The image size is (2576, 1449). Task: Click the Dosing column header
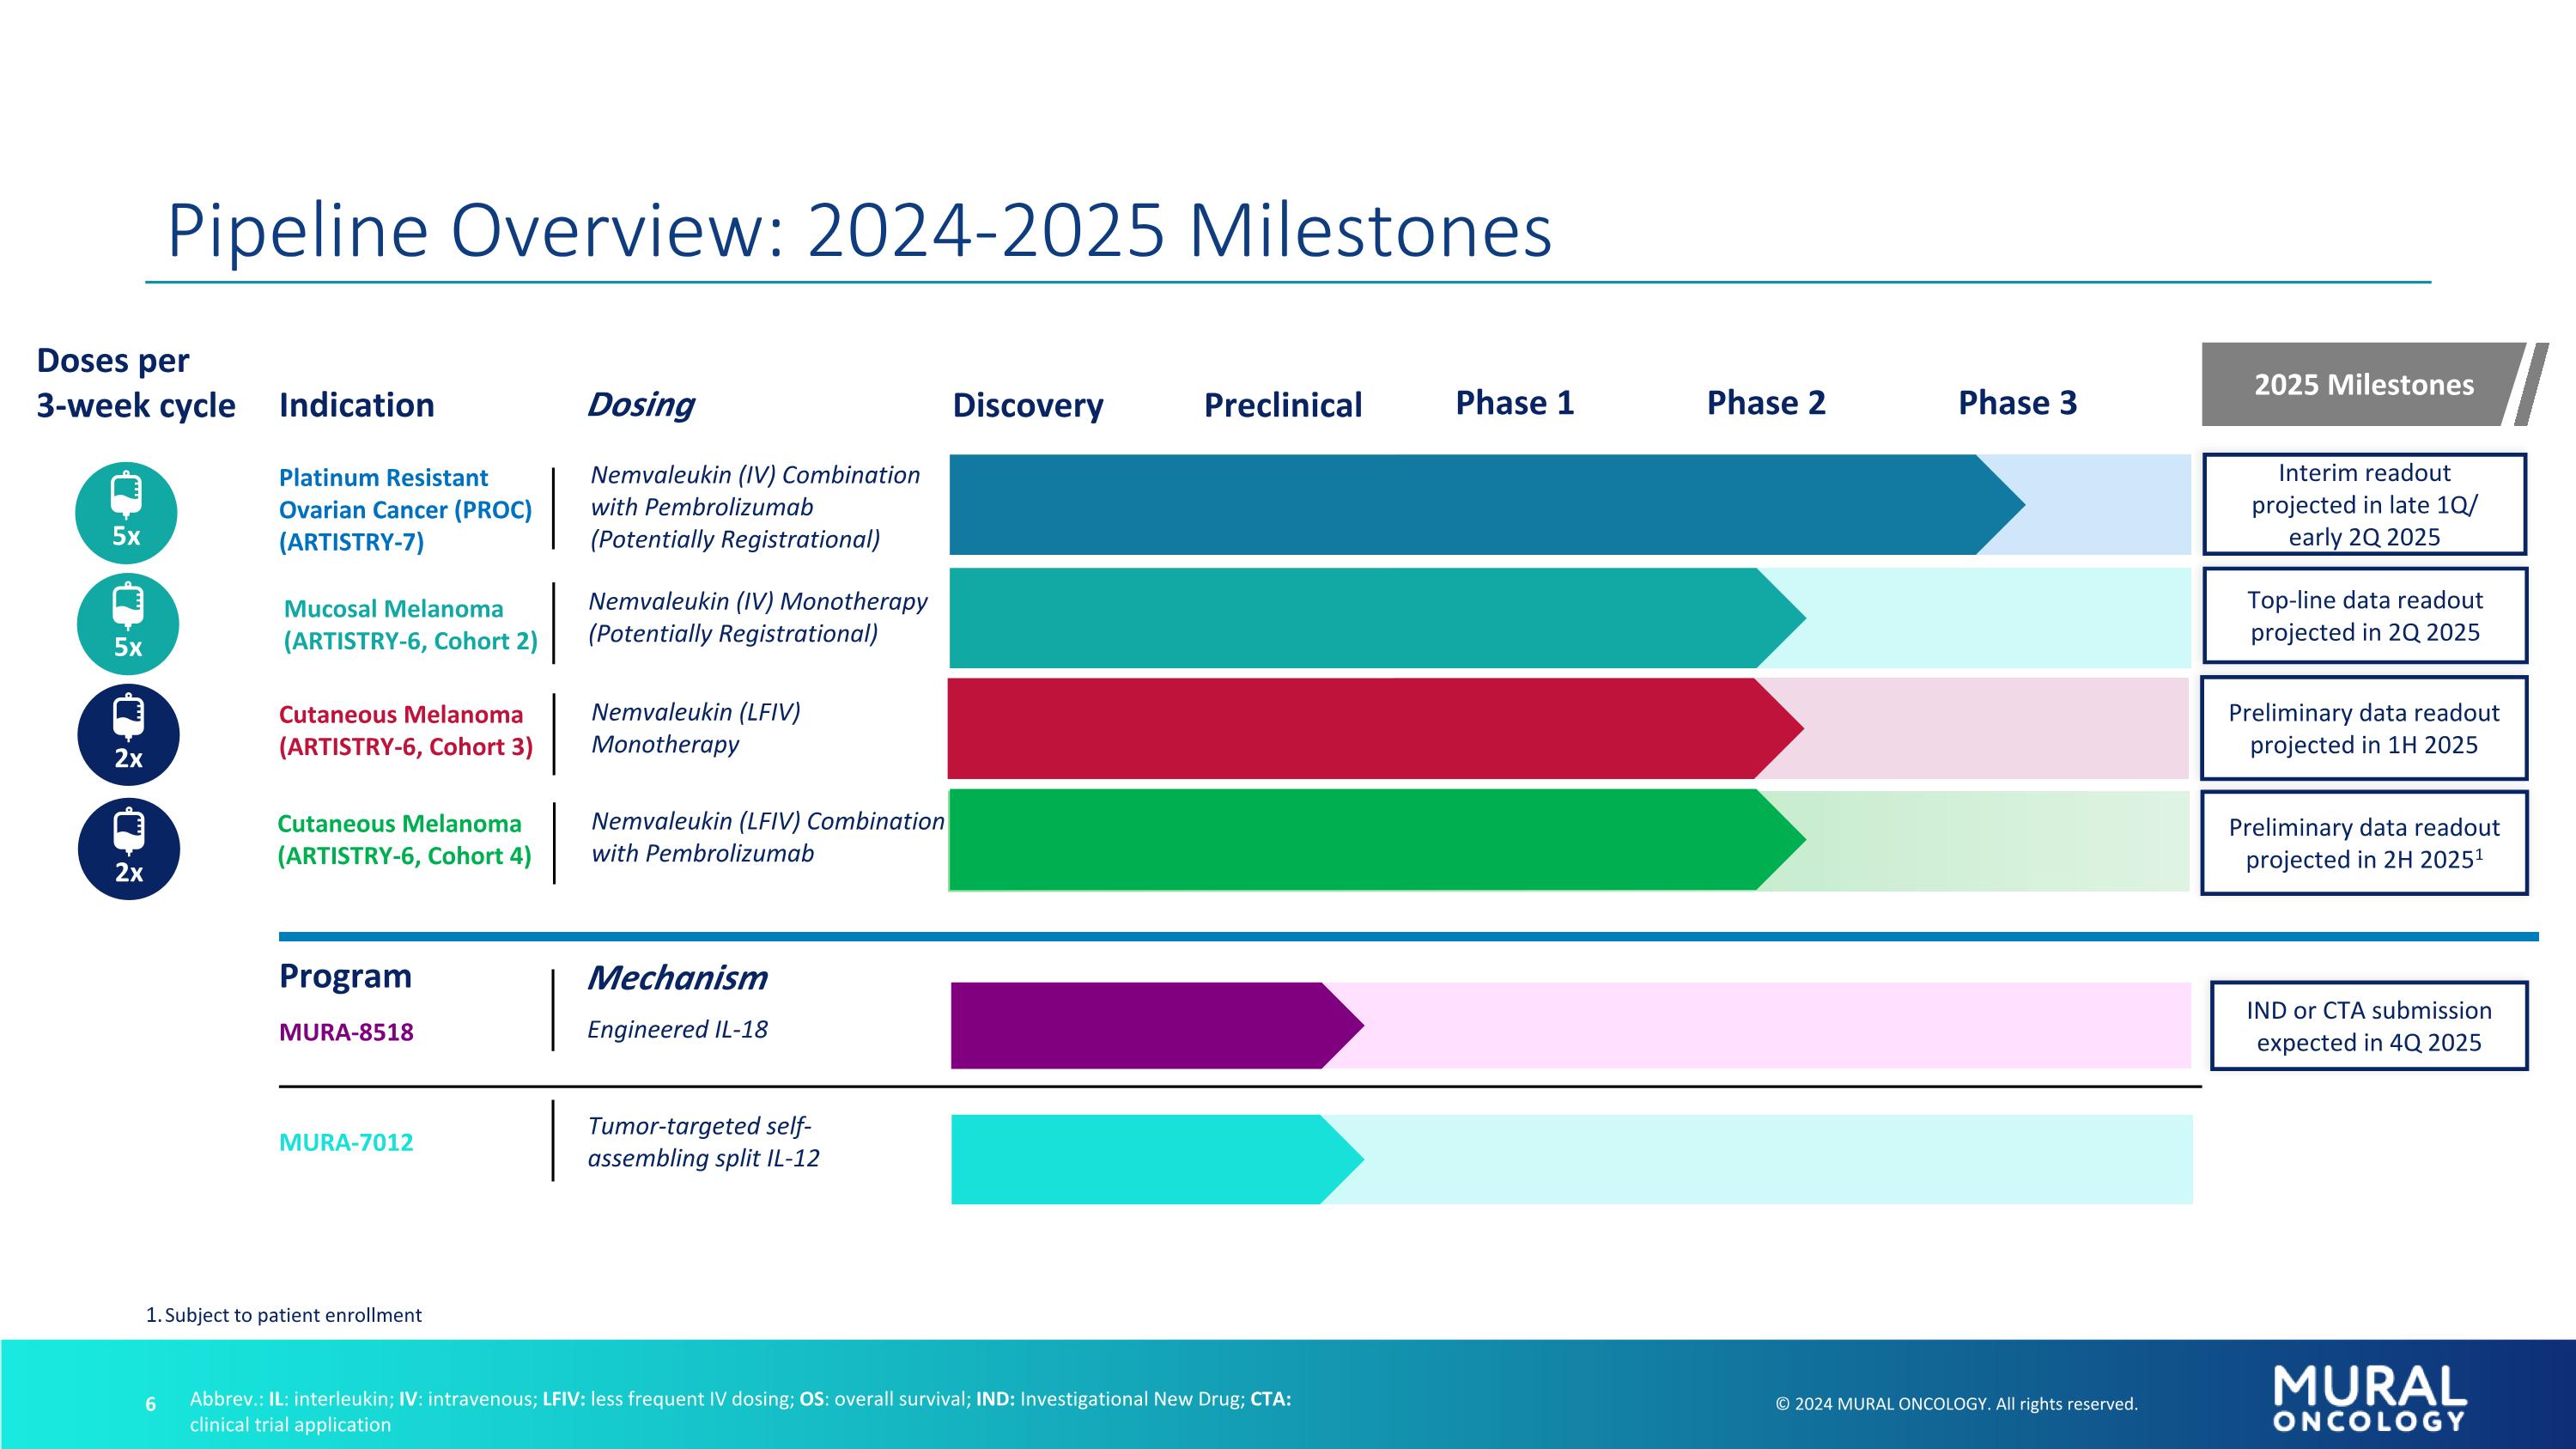(640, 405)
